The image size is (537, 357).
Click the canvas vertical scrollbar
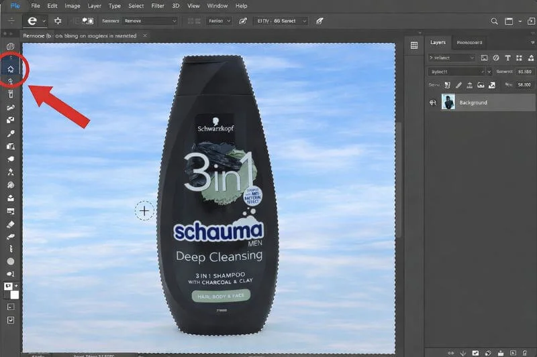pyautogui.click(x=399, y=179)
